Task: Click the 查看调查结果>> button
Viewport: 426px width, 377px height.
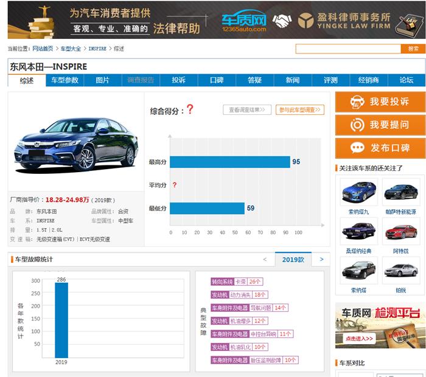Action: (x=247, y=110)
